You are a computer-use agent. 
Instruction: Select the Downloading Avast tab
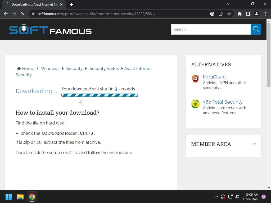[34, 4]
